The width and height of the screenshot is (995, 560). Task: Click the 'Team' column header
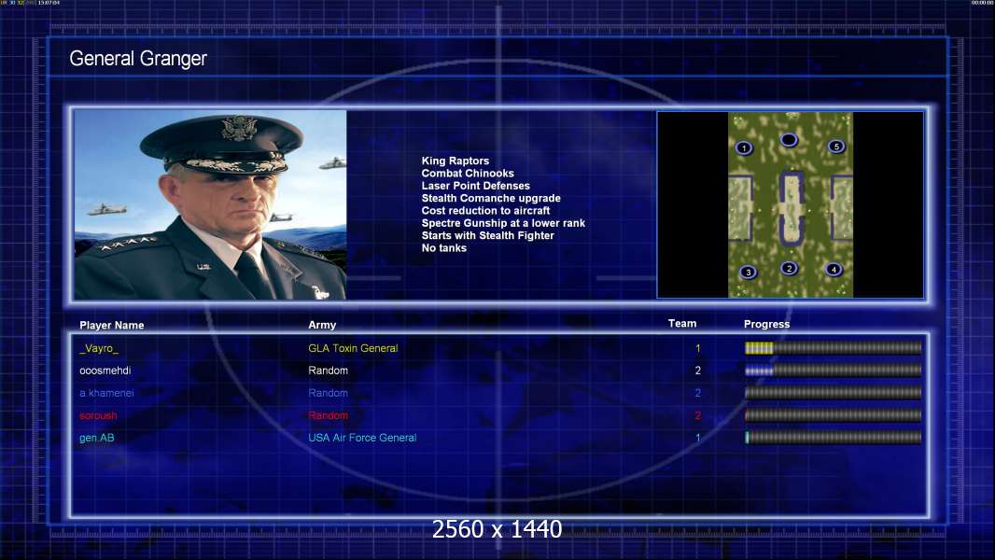pos(682,324)
